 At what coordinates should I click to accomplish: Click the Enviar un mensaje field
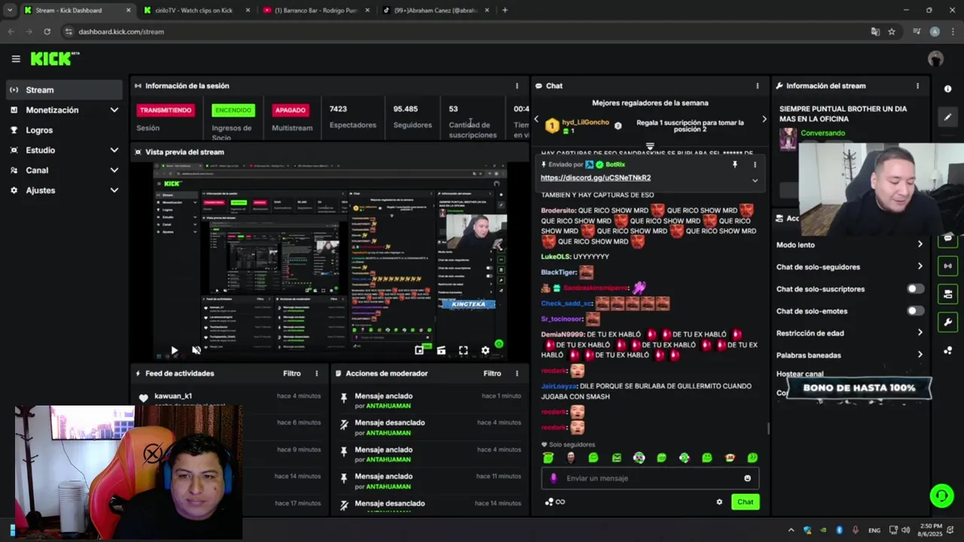(650, 478)
